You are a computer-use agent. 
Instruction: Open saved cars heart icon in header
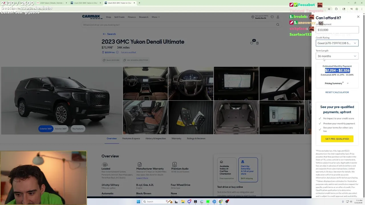tap(272, 17)
